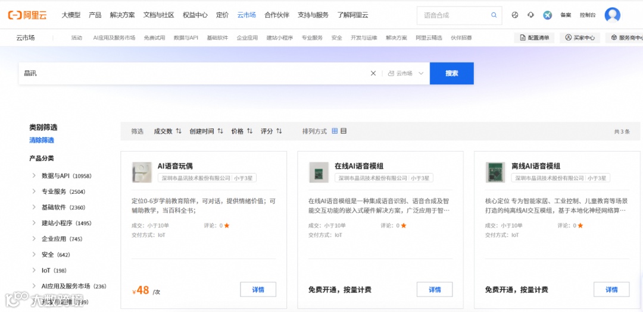Click 共3条 result count text
643x312 pixels.
(x=622, y=131)
